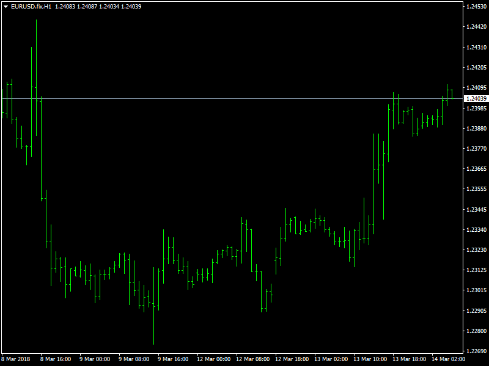Click the 12 Mar 18:00 time label
The image size is (489, 366).
pos(292,359)
